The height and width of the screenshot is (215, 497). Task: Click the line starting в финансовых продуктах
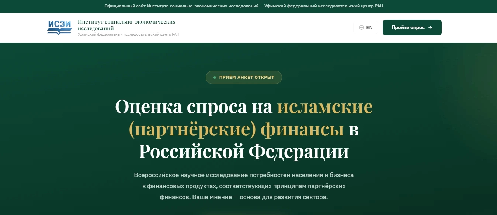point(244,186)
